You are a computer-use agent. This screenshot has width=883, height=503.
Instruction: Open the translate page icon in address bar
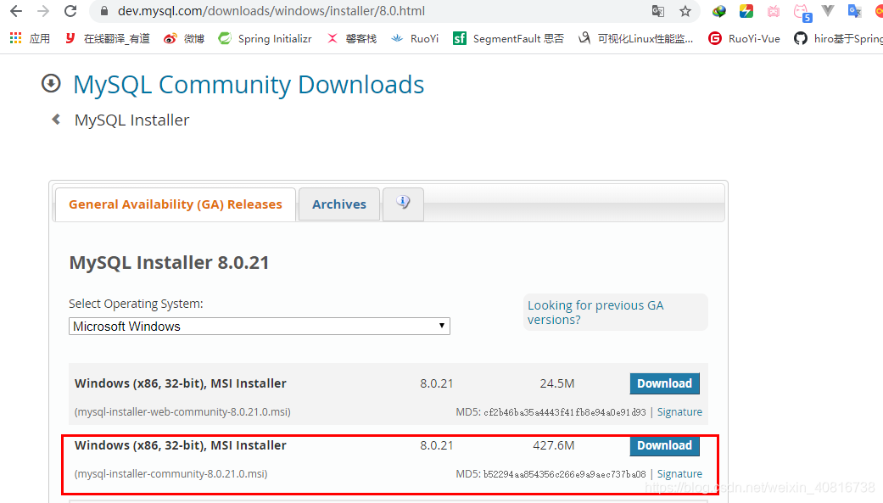(657, 11)
